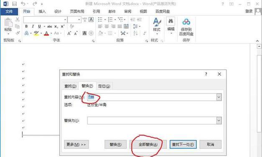This screenshot has width=262, height=157.
Task: Click the Undo arrow icon
Action: [23, 4]
